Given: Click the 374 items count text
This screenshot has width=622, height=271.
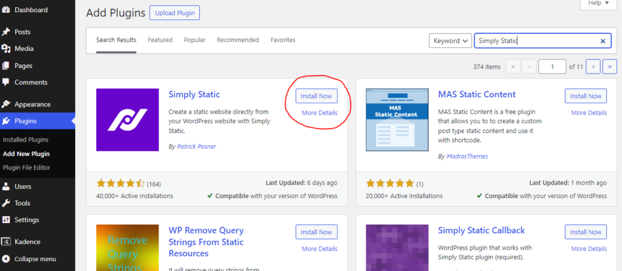Looking at the screenshot, I should pyautogui.click(x=487, y=67).
